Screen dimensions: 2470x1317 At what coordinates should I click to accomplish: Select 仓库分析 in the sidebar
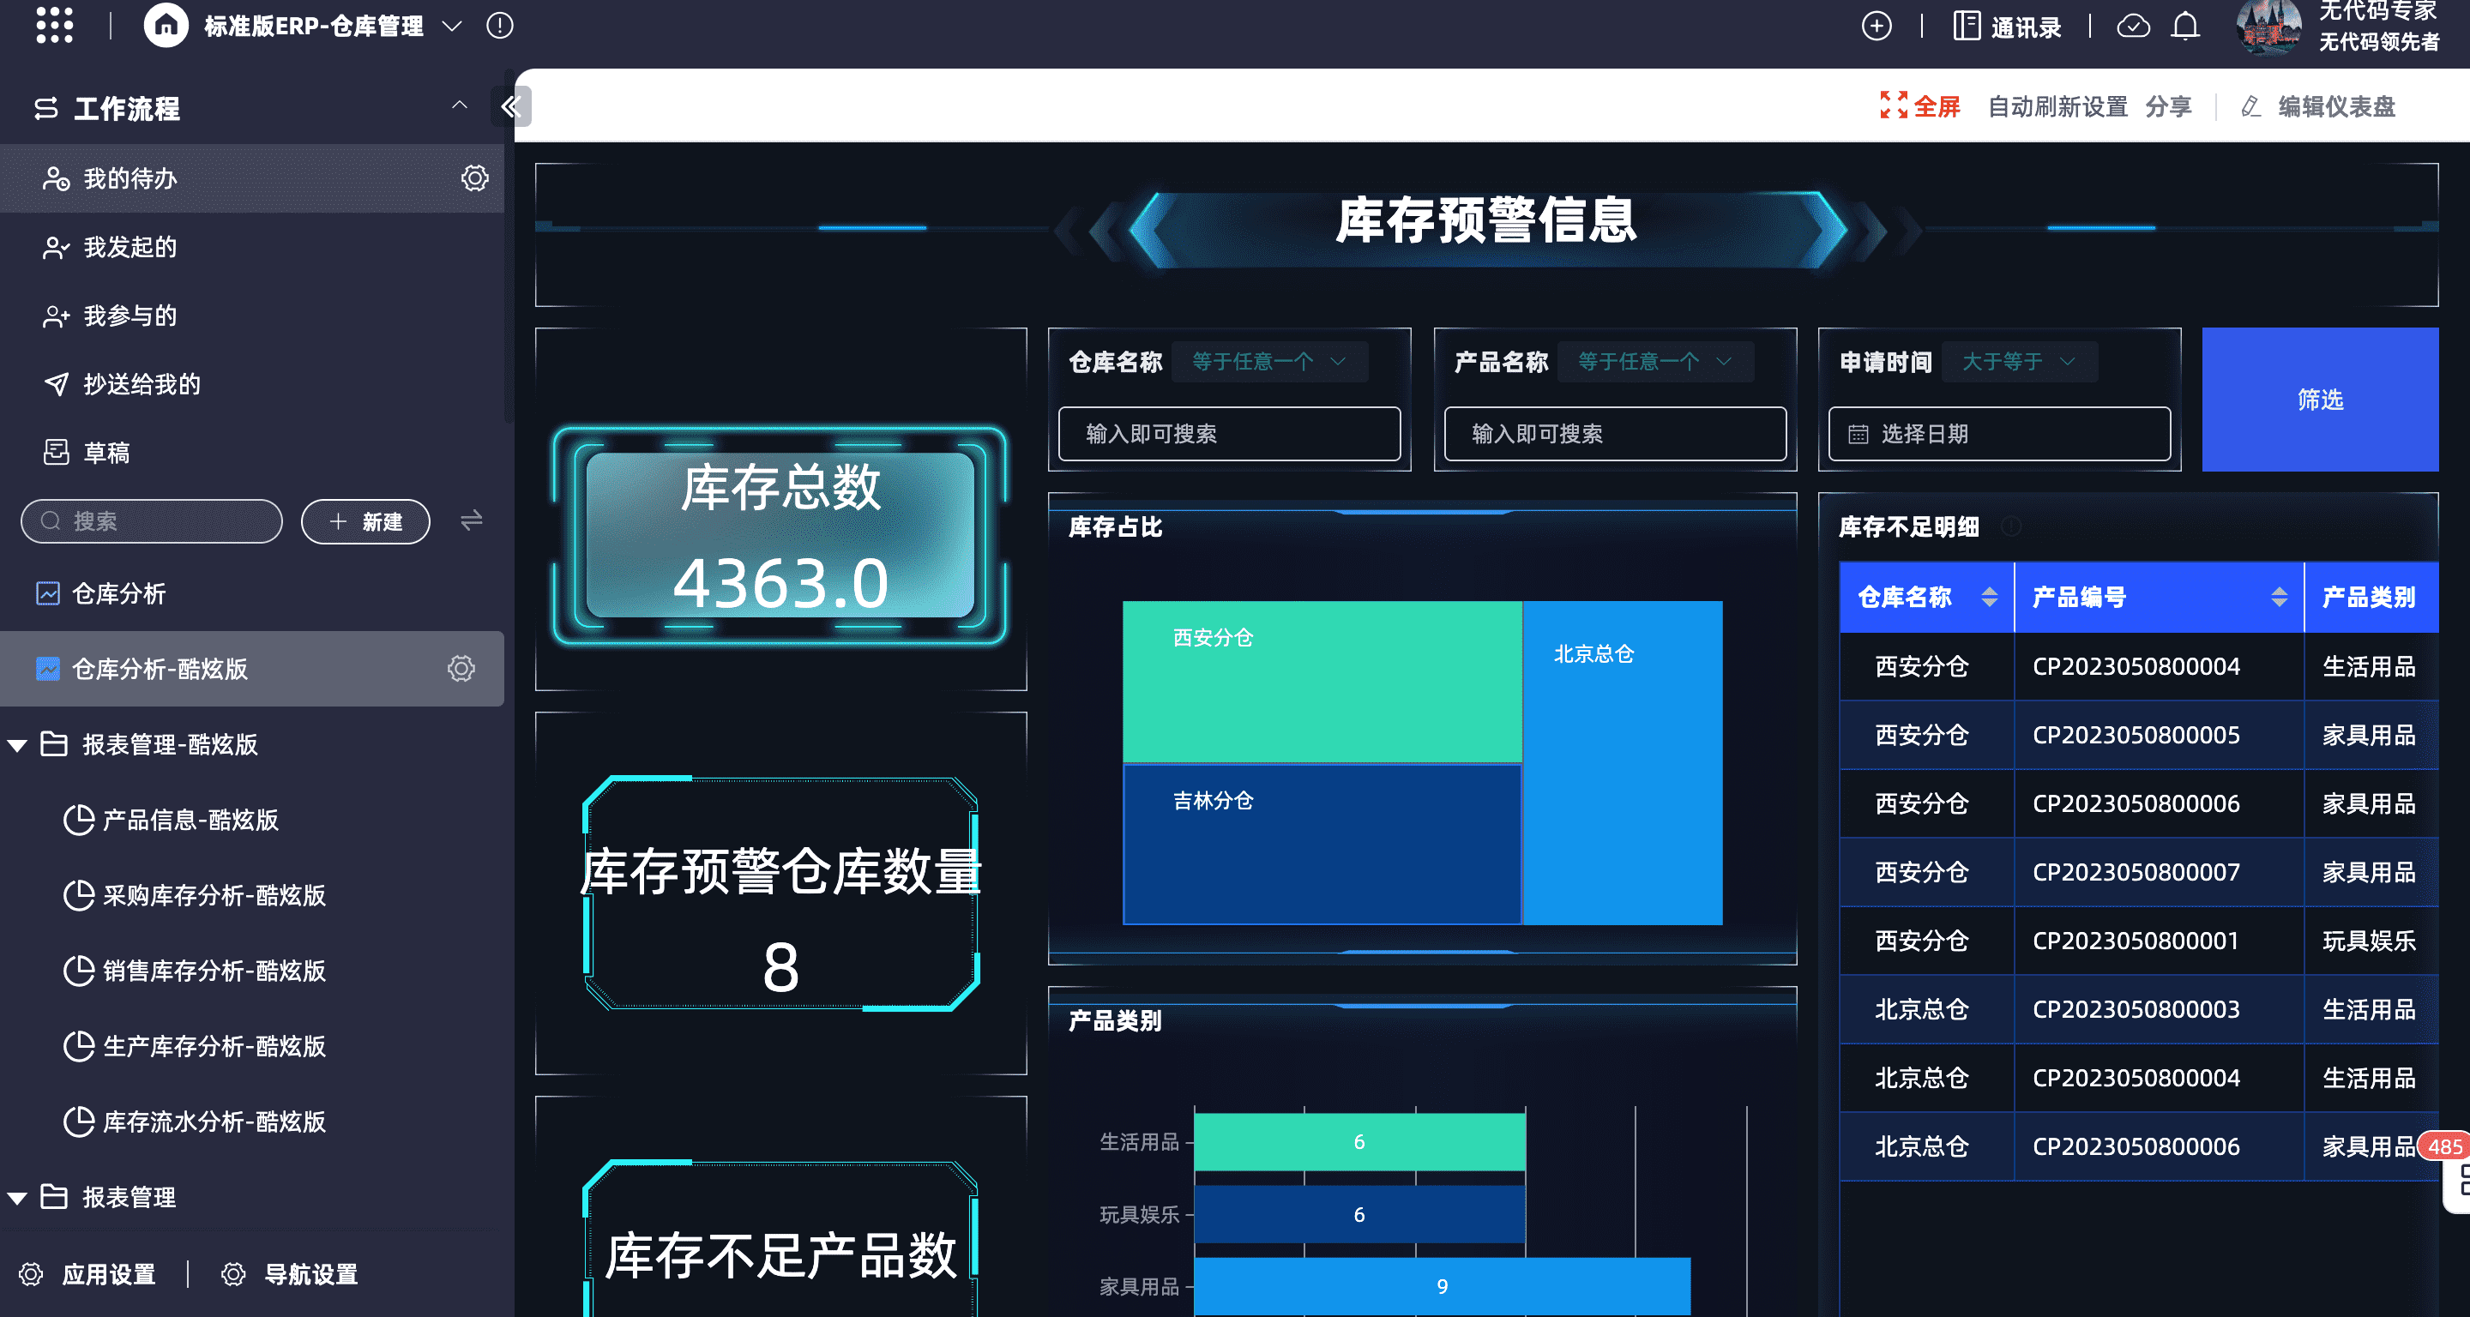[x=119, y=593]
